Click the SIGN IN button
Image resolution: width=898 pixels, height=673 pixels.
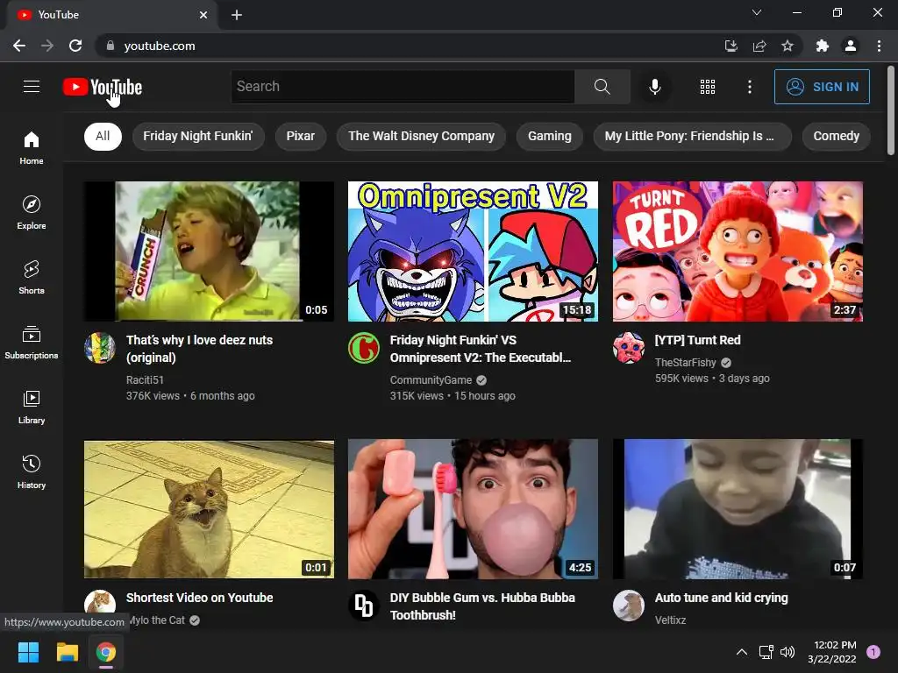coord(822,87)
